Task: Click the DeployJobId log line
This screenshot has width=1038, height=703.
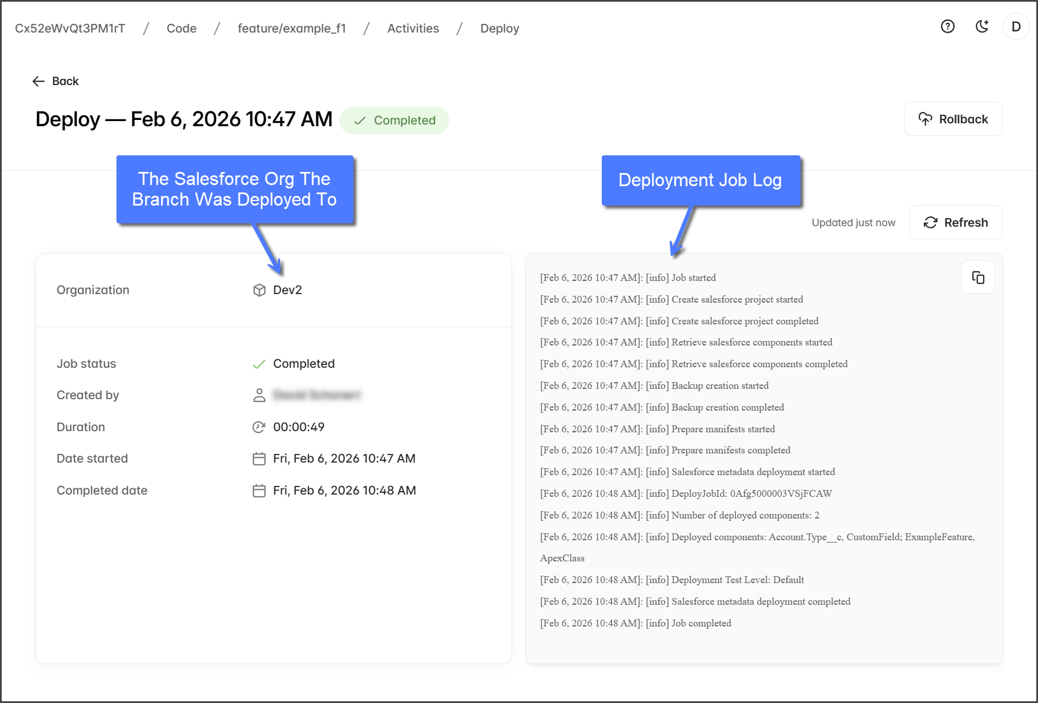Action: point(685,493)
